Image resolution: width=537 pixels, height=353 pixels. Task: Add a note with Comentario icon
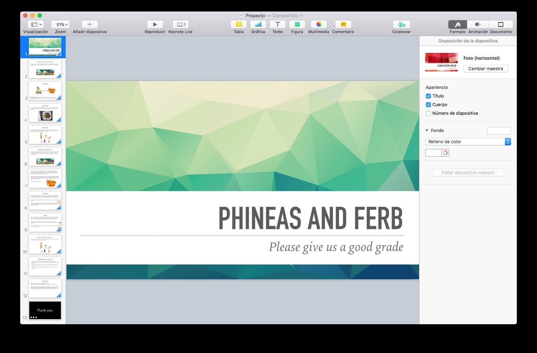[343, 24]
